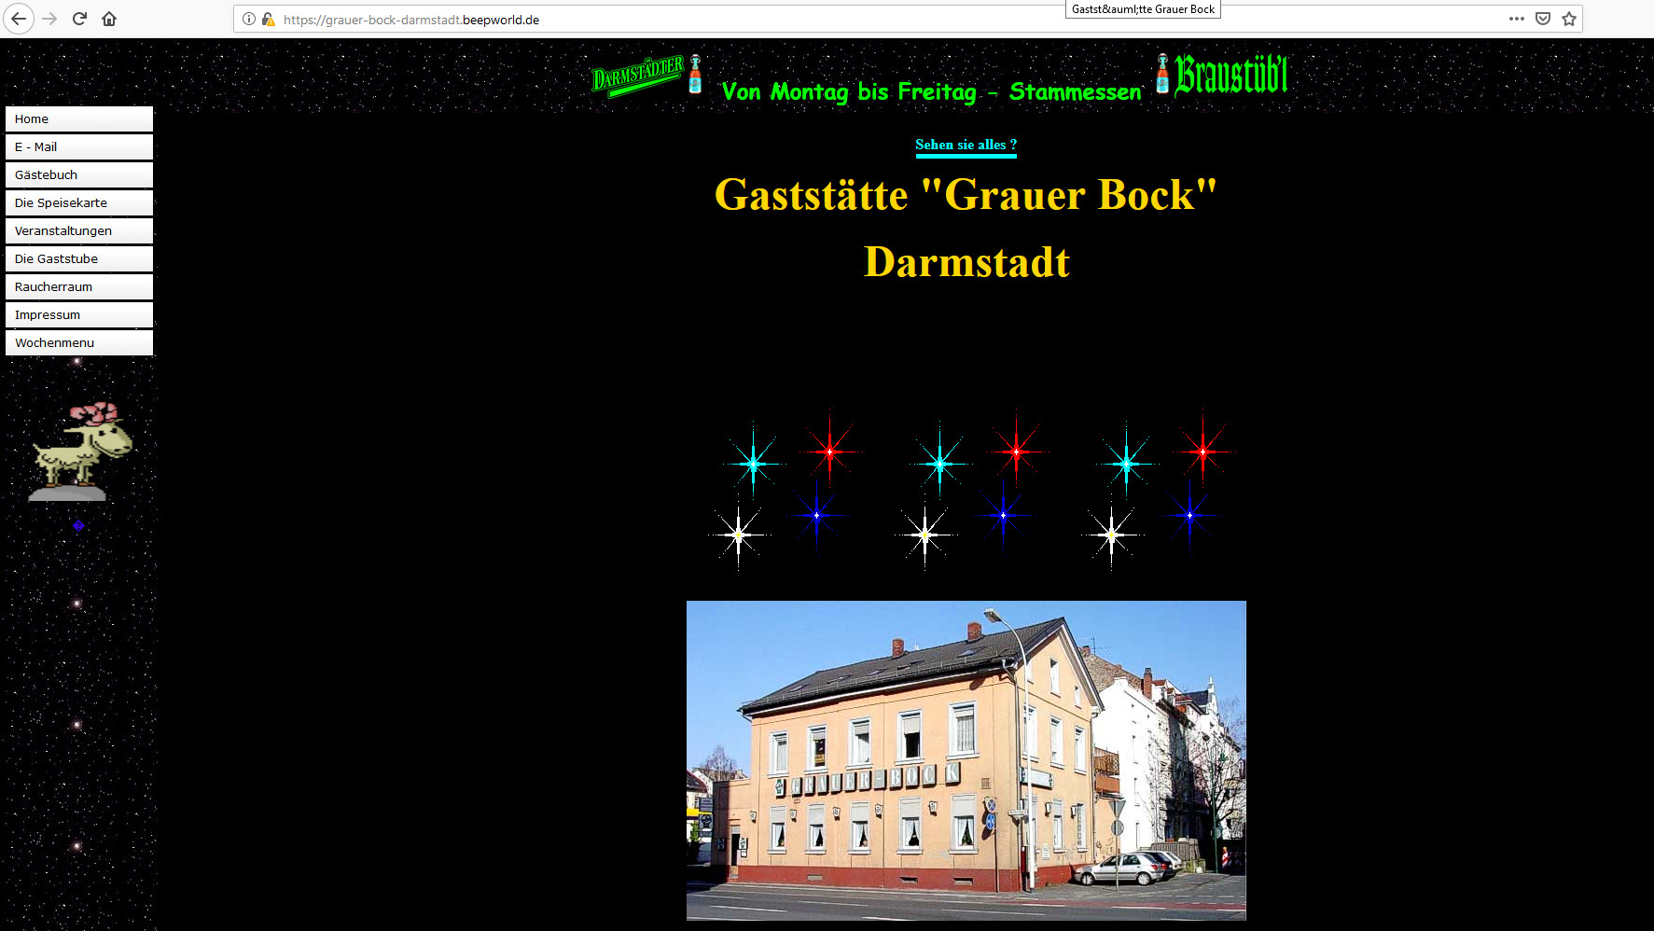This screenshot has width=1654, height=931.
Task: Click the Grauer Bock building photo
Action: (966, 760)
